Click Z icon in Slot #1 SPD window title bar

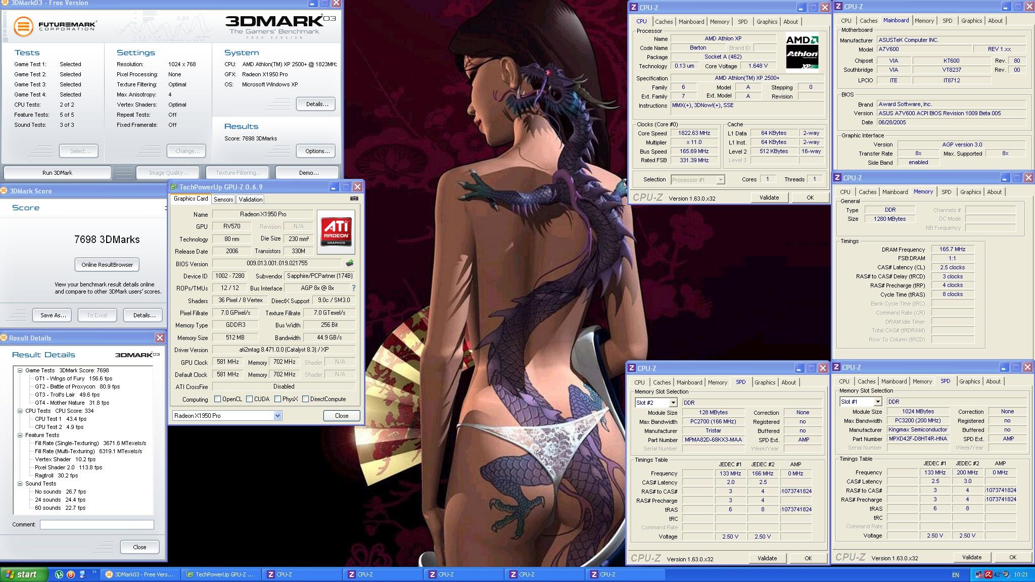coord(837,367)
